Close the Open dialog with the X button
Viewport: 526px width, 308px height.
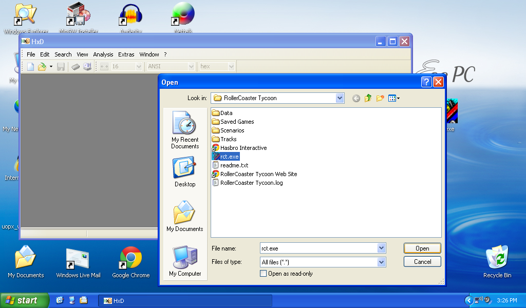tap(439, 82)
